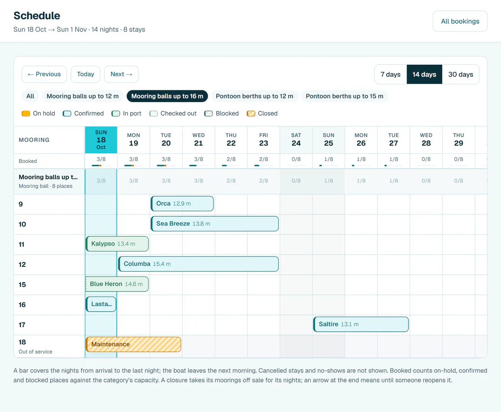Open the All bookings page
Screen dimensions: 501x412
coord(460,21)
